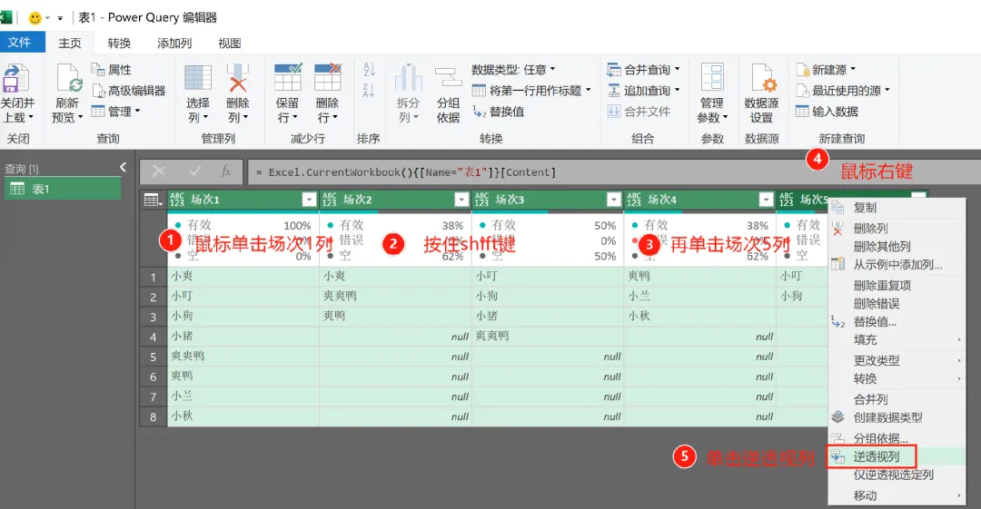The image size is (981, 509).
Task: Open 高级编辑器 (Advanced Editor)
Action: (129, 91)
